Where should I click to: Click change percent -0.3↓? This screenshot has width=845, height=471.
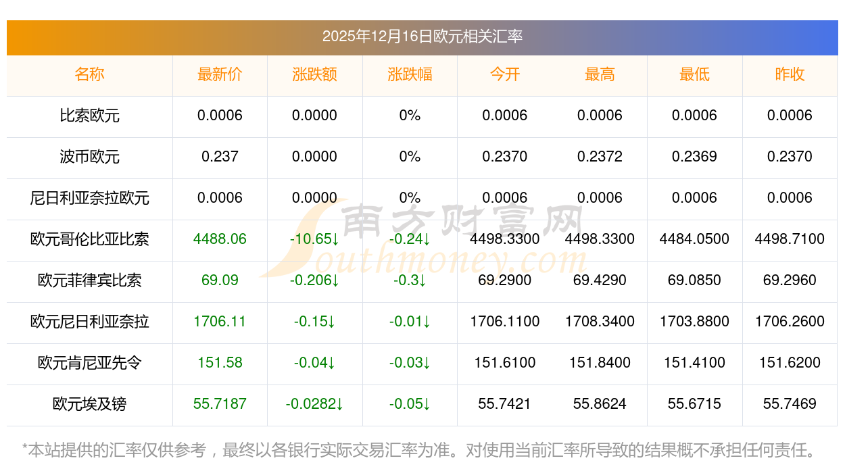point(410,280)
